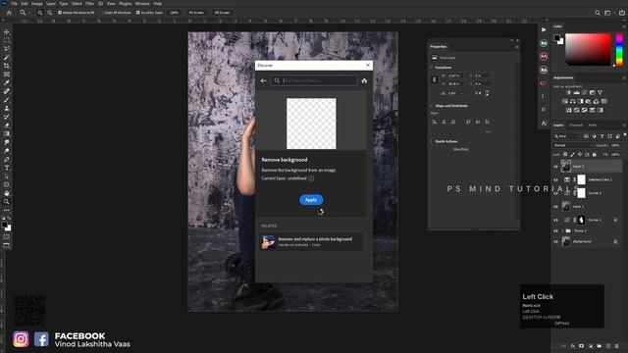Toggle Scrubby Zoom checkbox

pyautogui.click(x=137, y=13)
